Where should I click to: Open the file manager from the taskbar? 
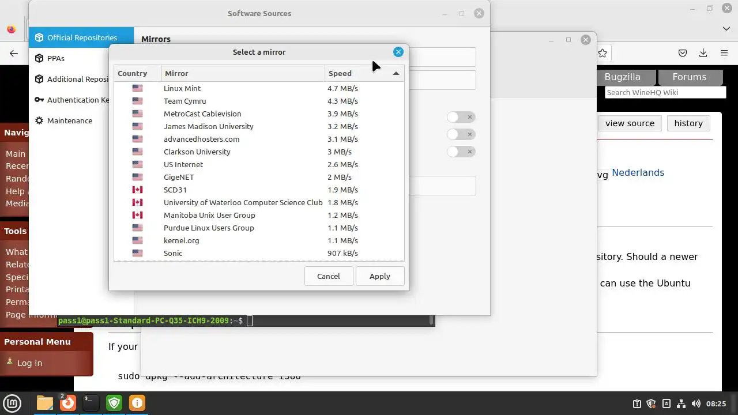(44, 403)
